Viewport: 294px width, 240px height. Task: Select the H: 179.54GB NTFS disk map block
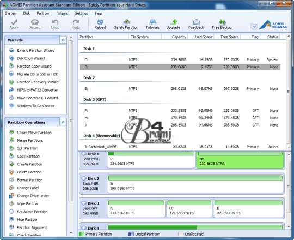189,208
